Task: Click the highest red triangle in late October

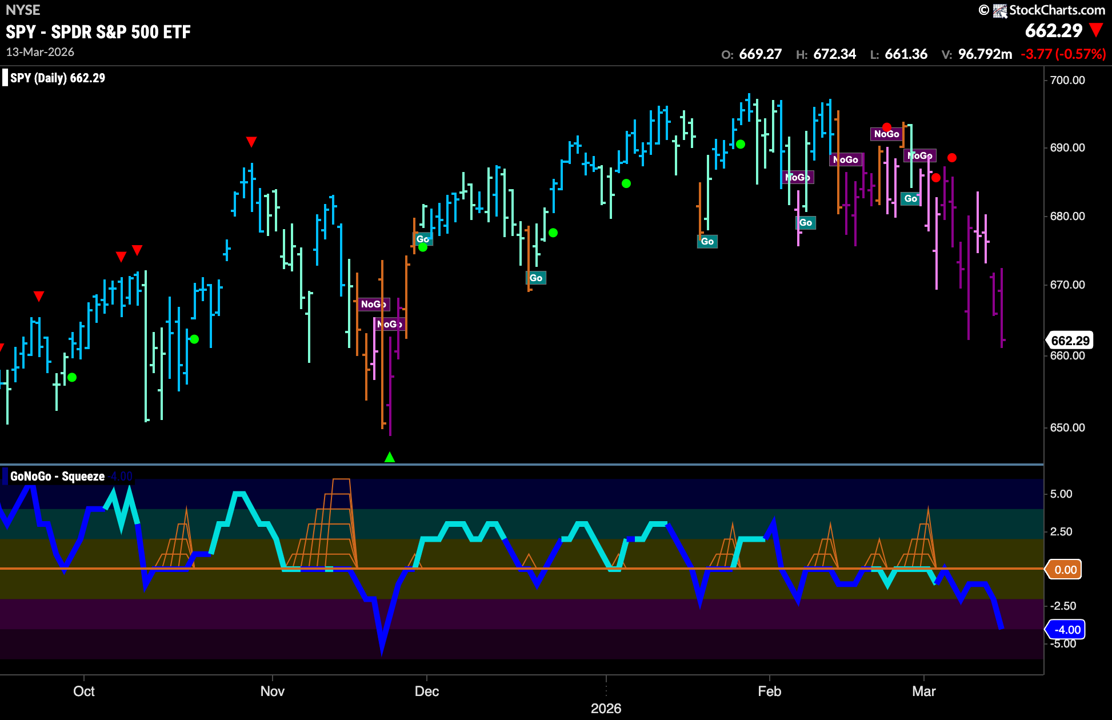Action: click(251, 142)
